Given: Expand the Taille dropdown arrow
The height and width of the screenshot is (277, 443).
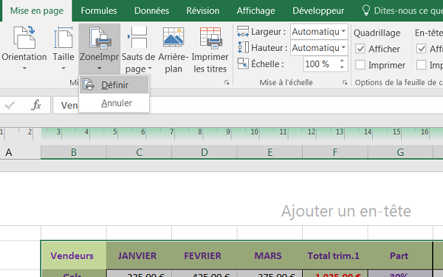Looking at the screenshot, I should click(63, 68).
